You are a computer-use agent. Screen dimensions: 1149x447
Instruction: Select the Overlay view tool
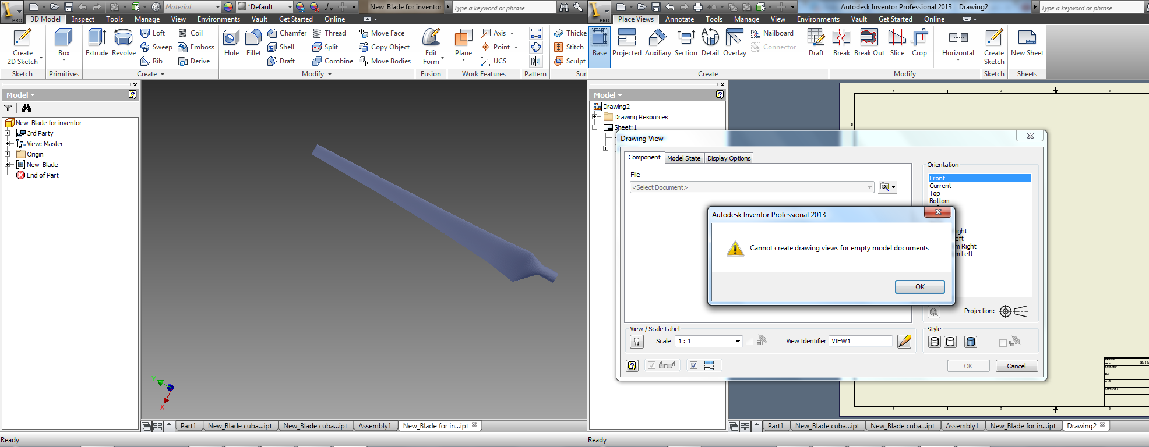[x=735, y=43]
